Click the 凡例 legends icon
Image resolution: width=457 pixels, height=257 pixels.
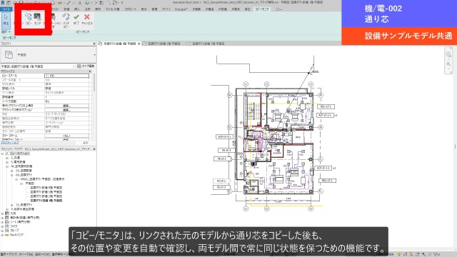[x=6, y=213]
